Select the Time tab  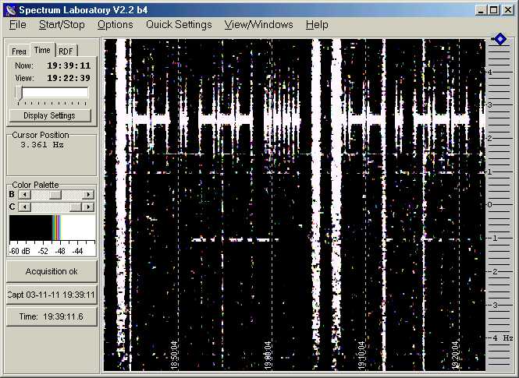coord(42,50)
